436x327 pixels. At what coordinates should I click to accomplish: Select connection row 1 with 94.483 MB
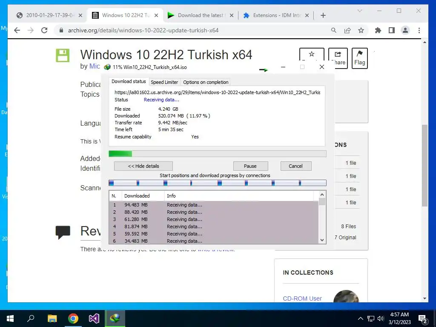214,205
